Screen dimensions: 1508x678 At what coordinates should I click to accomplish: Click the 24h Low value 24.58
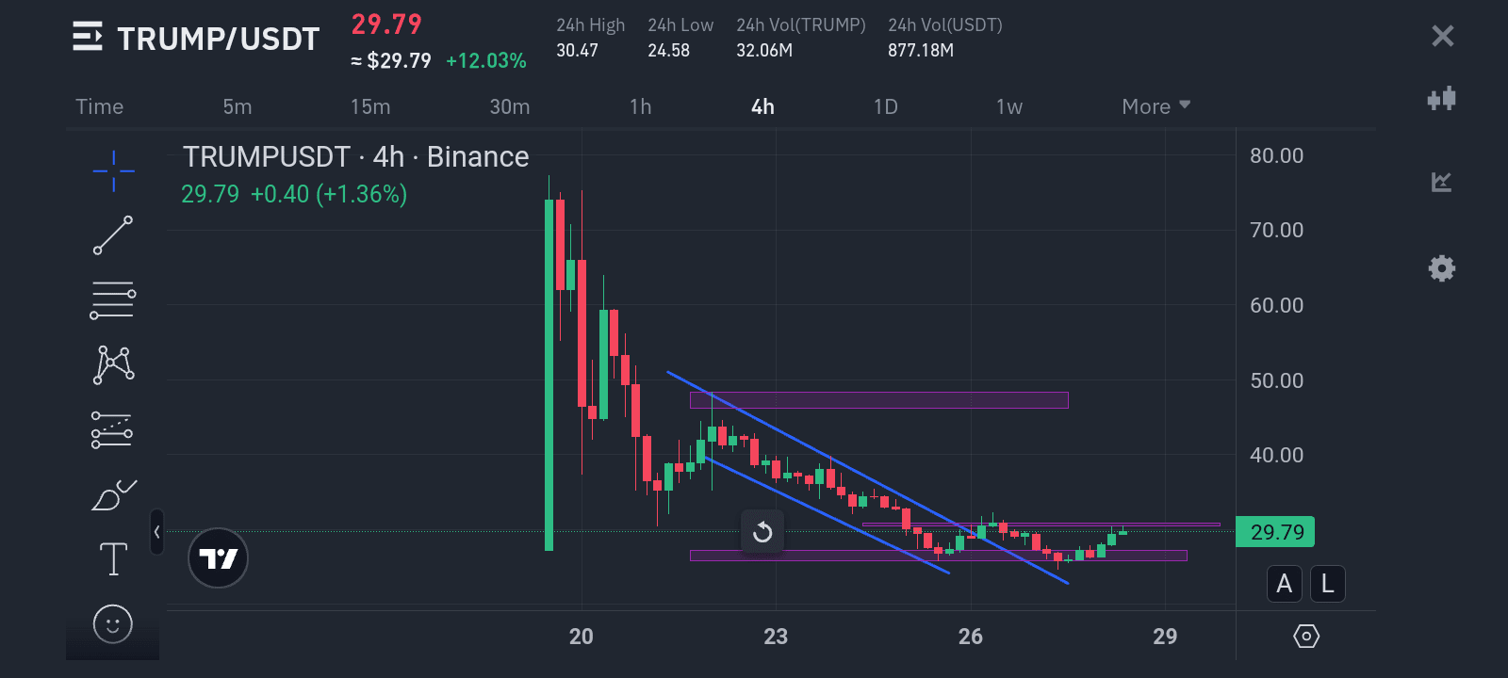point(668,51)
